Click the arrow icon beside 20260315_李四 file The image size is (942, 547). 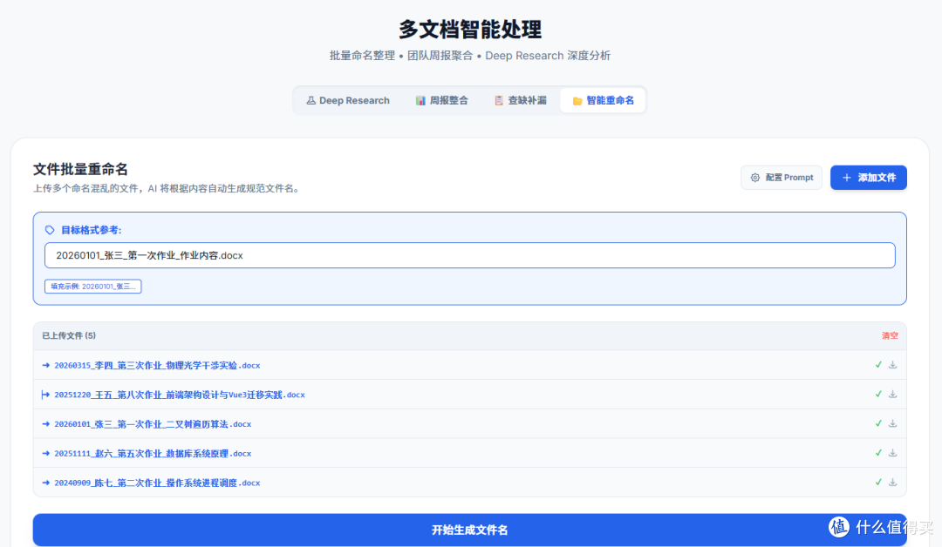45,365
